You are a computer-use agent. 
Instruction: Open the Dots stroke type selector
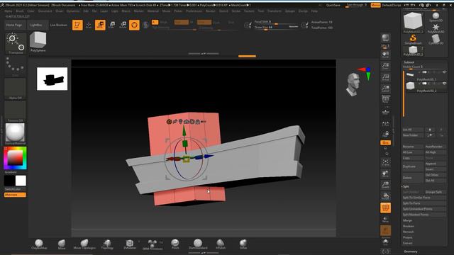point(16,66)
